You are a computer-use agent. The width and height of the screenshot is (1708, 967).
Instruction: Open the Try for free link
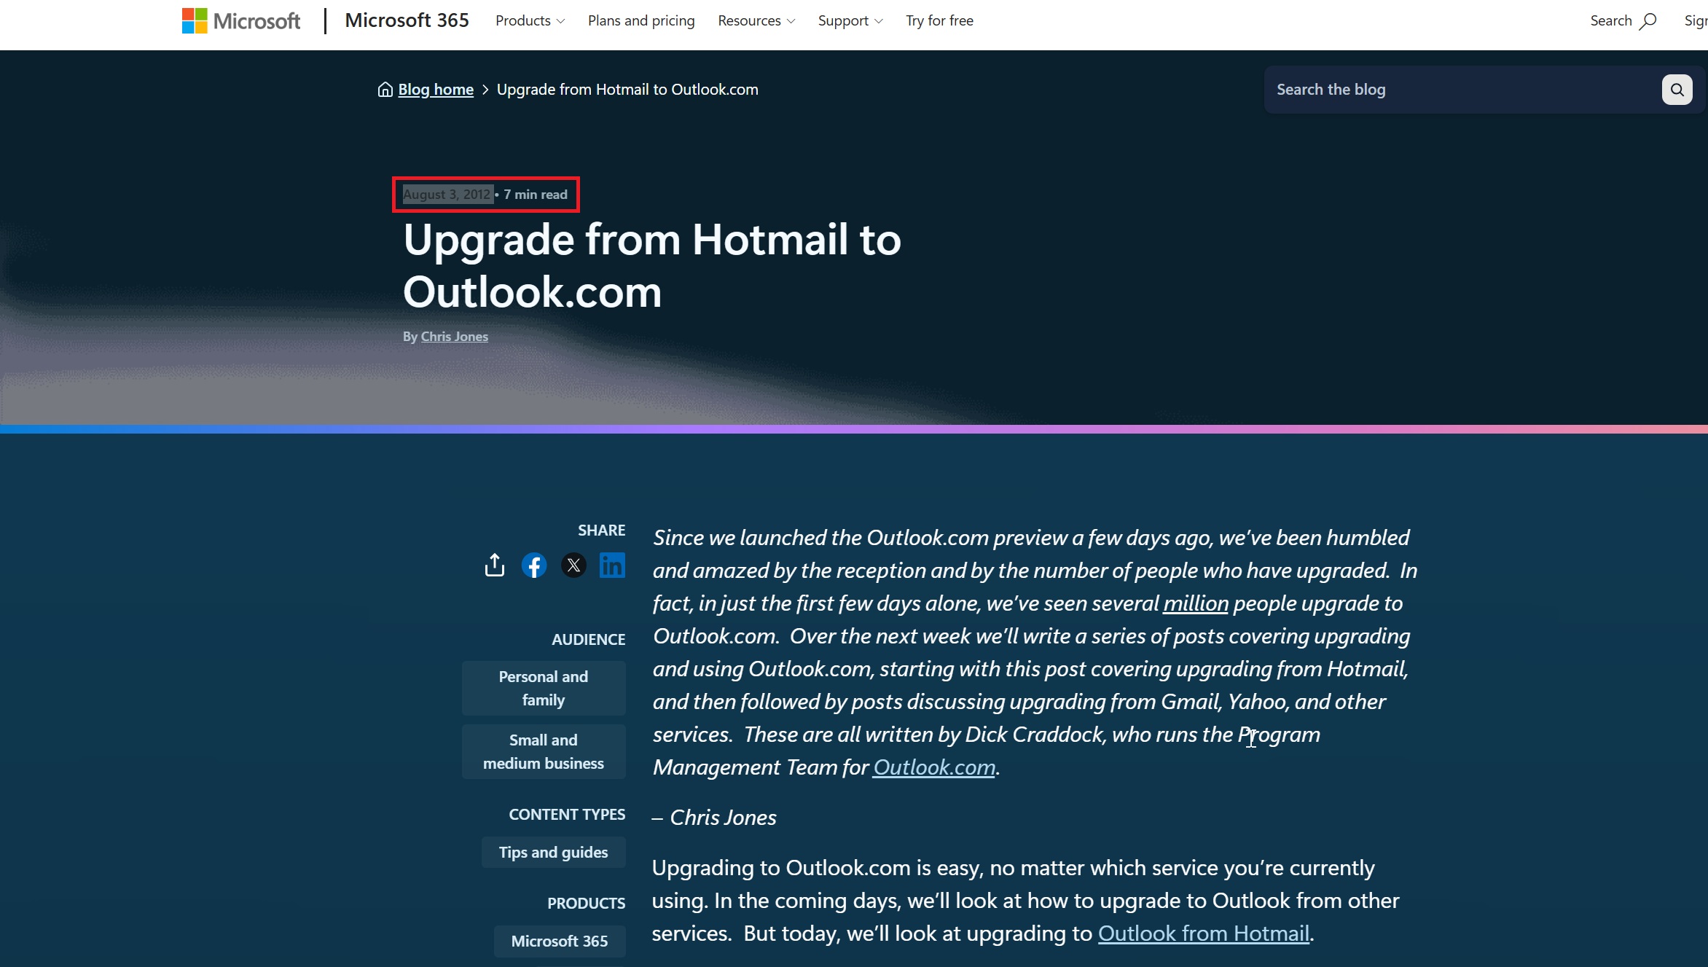[939, 20]
